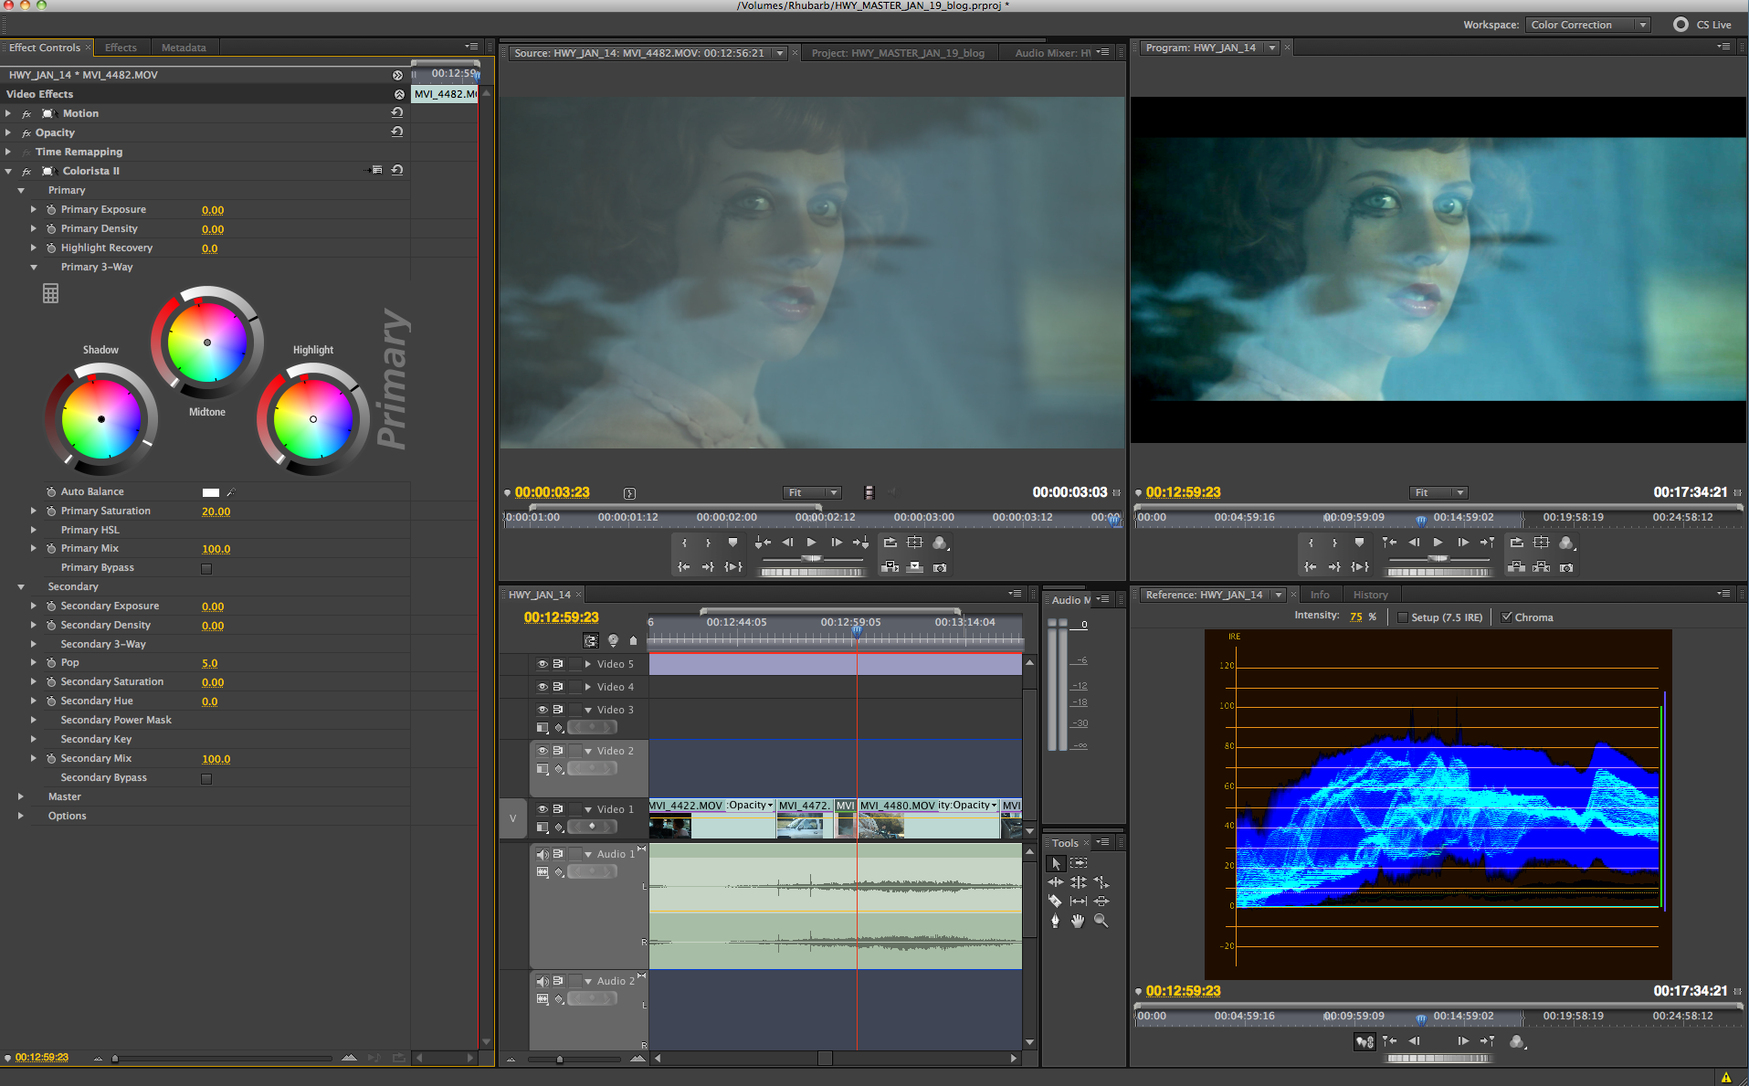Click the waveform Intensity value 75
The image size is (1749, 1086).
pos(1355,617)
